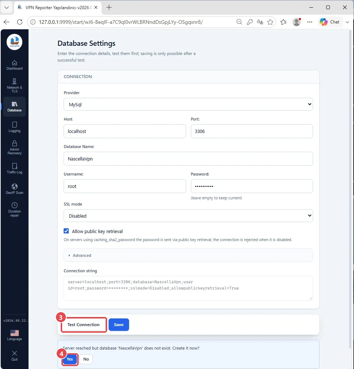
Task: Click the nascella logo
Action: (14, 42)
